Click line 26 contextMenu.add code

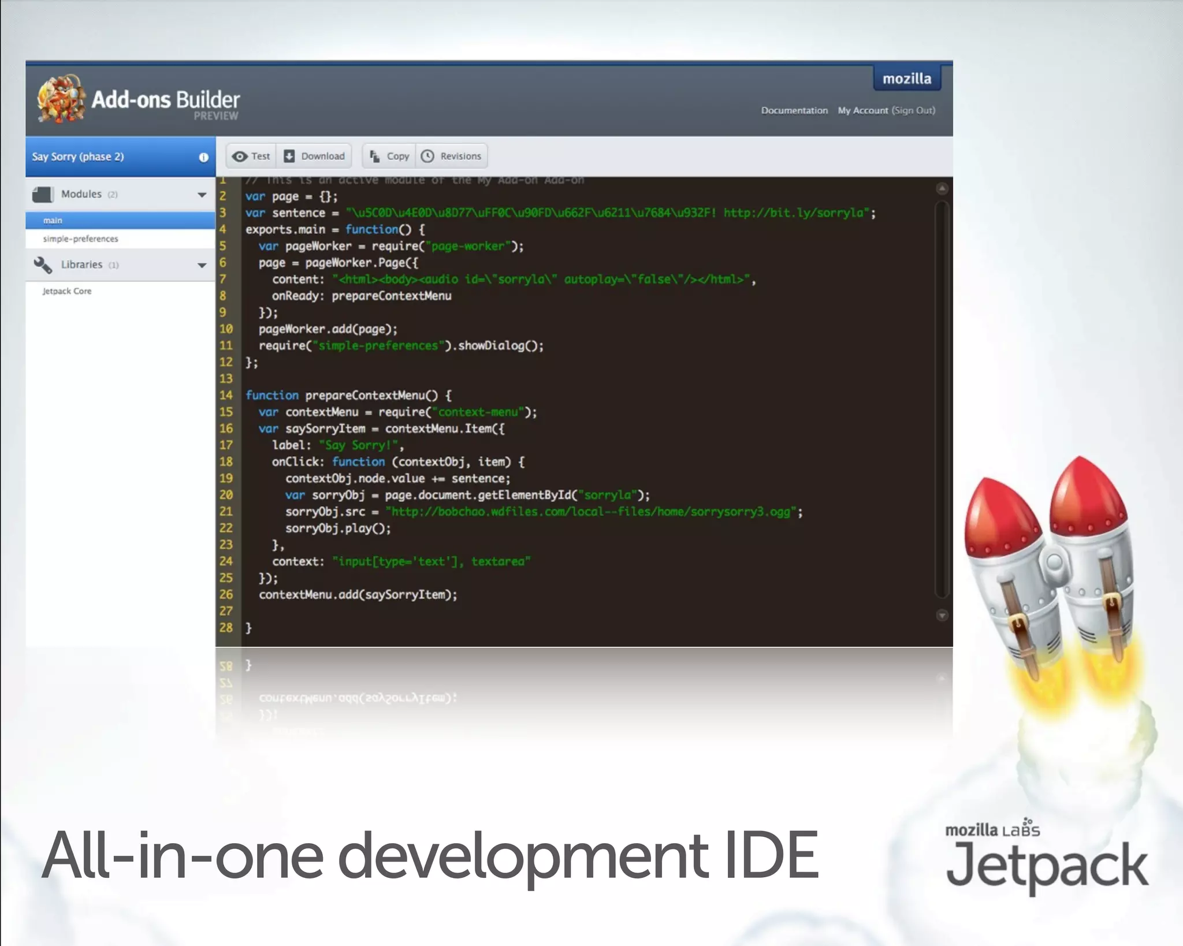(x=358, y=595)
